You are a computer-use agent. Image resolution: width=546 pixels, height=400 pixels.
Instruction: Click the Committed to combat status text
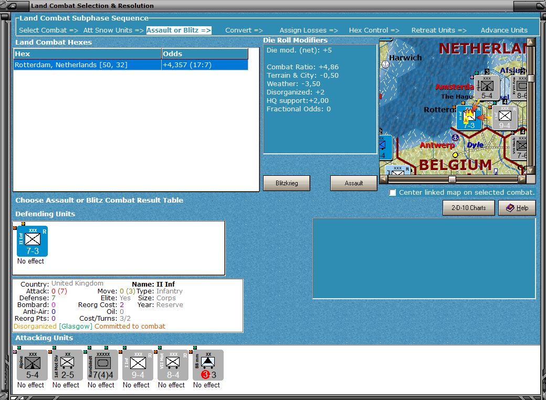point(130,327)
